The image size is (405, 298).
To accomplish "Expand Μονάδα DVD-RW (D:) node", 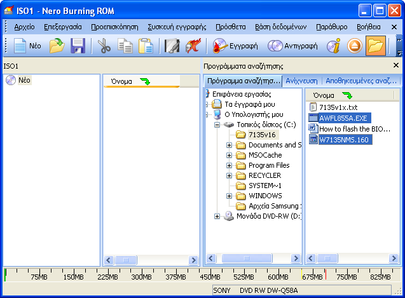I will 217,217.
